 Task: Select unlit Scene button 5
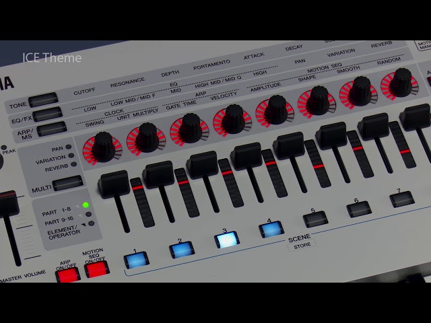click(315, 219)
